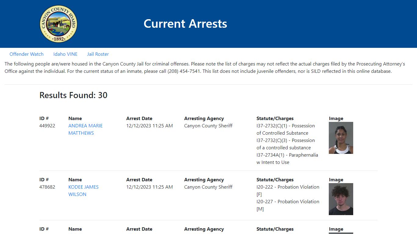Click the I37-2734A(1) Paraphernalia charge text
This screenshot has width=417, height=234.
pos(287,159)
